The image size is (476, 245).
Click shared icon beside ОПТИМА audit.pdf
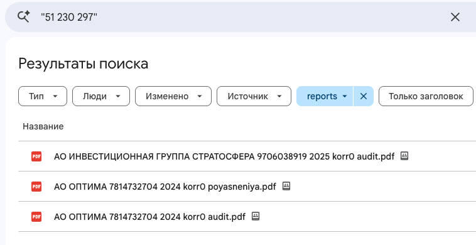[256, 216]
